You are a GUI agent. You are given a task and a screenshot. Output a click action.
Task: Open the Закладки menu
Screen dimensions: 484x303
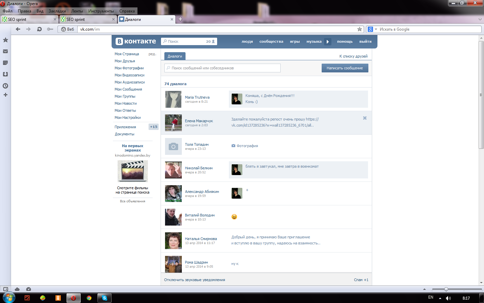57,11
